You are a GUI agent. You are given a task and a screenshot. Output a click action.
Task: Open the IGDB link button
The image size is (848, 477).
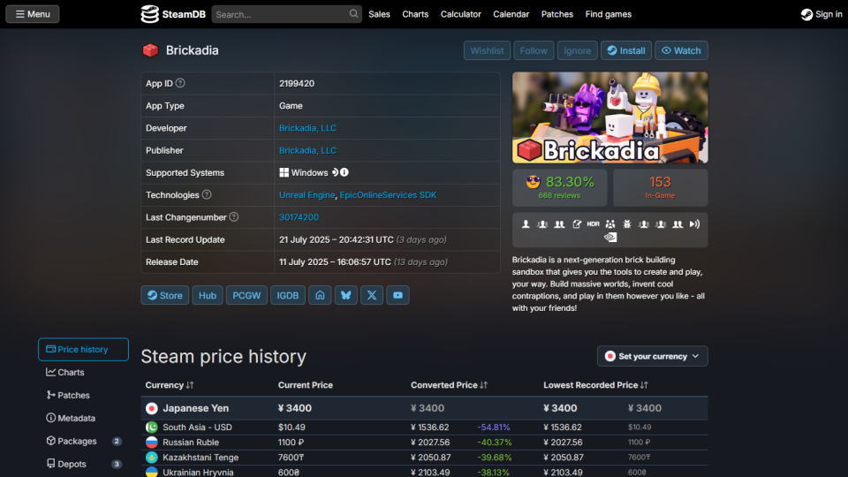(288, 295)
